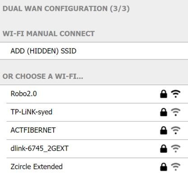Image resolution: width=188 pixels, height=174 pixels.
Task: Connect to ACTFIBERNET network
Action: click(97, 130)
